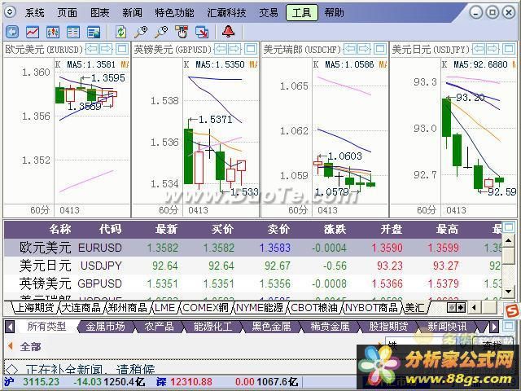The height and width of the screenshot is (391, 521).
Task: Switch to the 美汇 market tab
Action: point(414,308)
